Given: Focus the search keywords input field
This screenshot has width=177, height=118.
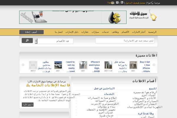Looking at the screenshot, I should tap(125, 41).
